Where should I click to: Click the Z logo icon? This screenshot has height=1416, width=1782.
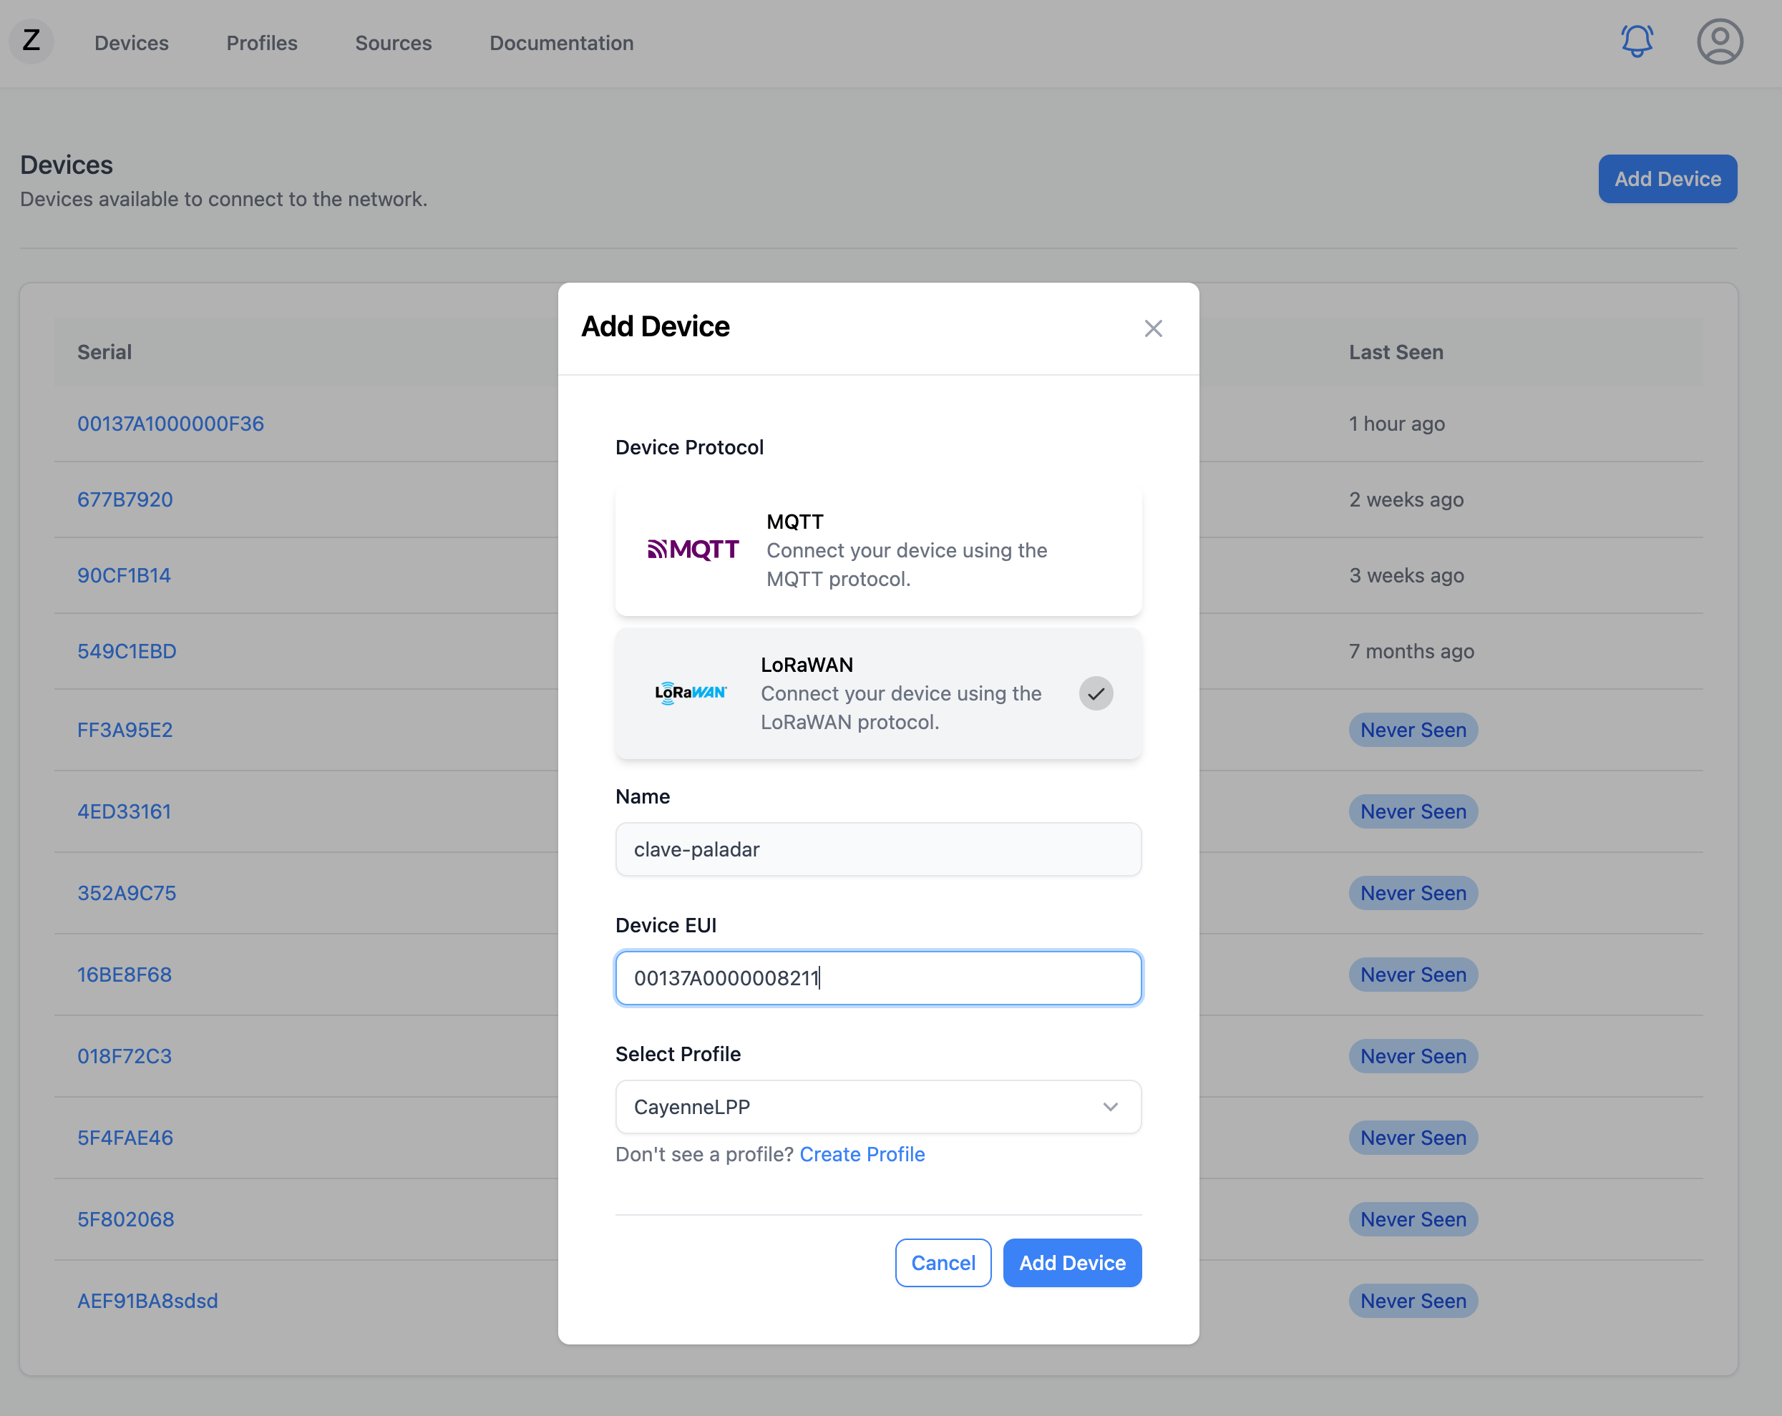[x=30, y=42]
